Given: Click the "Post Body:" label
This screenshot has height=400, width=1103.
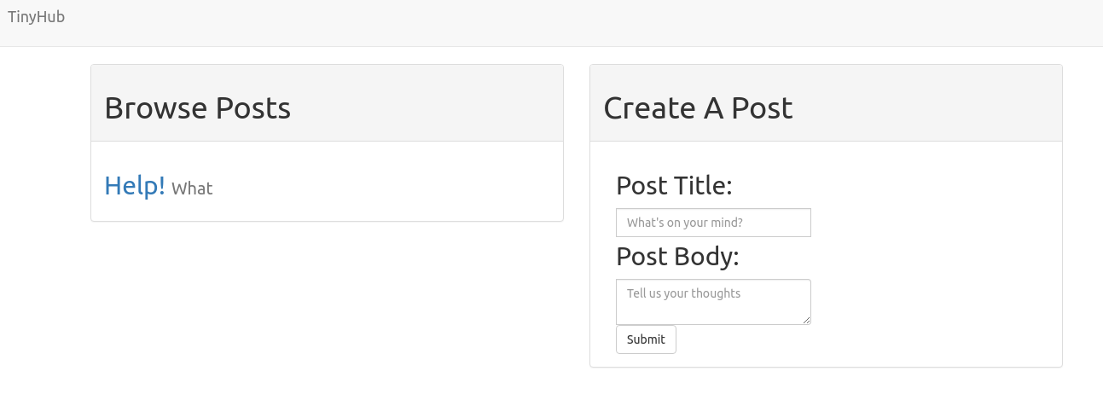Looking at the screenshot, I should (677, 256).
